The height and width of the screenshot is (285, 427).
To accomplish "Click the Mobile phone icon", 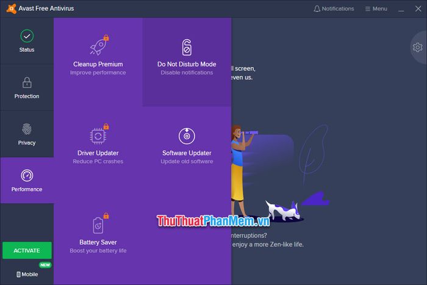I will click(x=18, y=275).
